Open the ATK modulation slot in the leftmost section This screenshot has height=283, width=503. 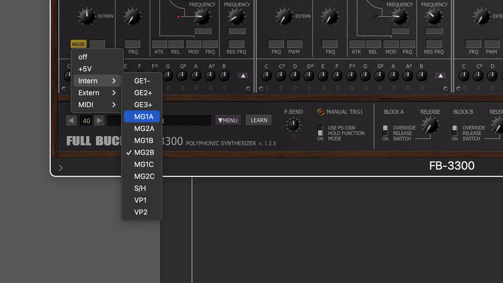point(159,44)
